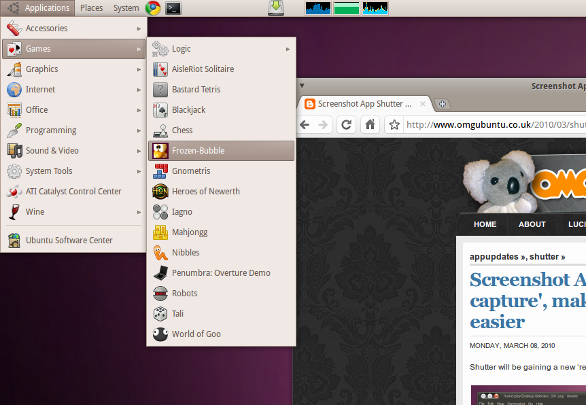Close the Screenshot App Shutter tab
Image resolution: width=586 pixels, height=405 pixels.
[x=423, y=104]
